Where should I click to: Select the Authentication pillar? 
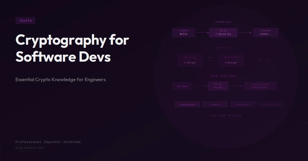tap(243, 105)
